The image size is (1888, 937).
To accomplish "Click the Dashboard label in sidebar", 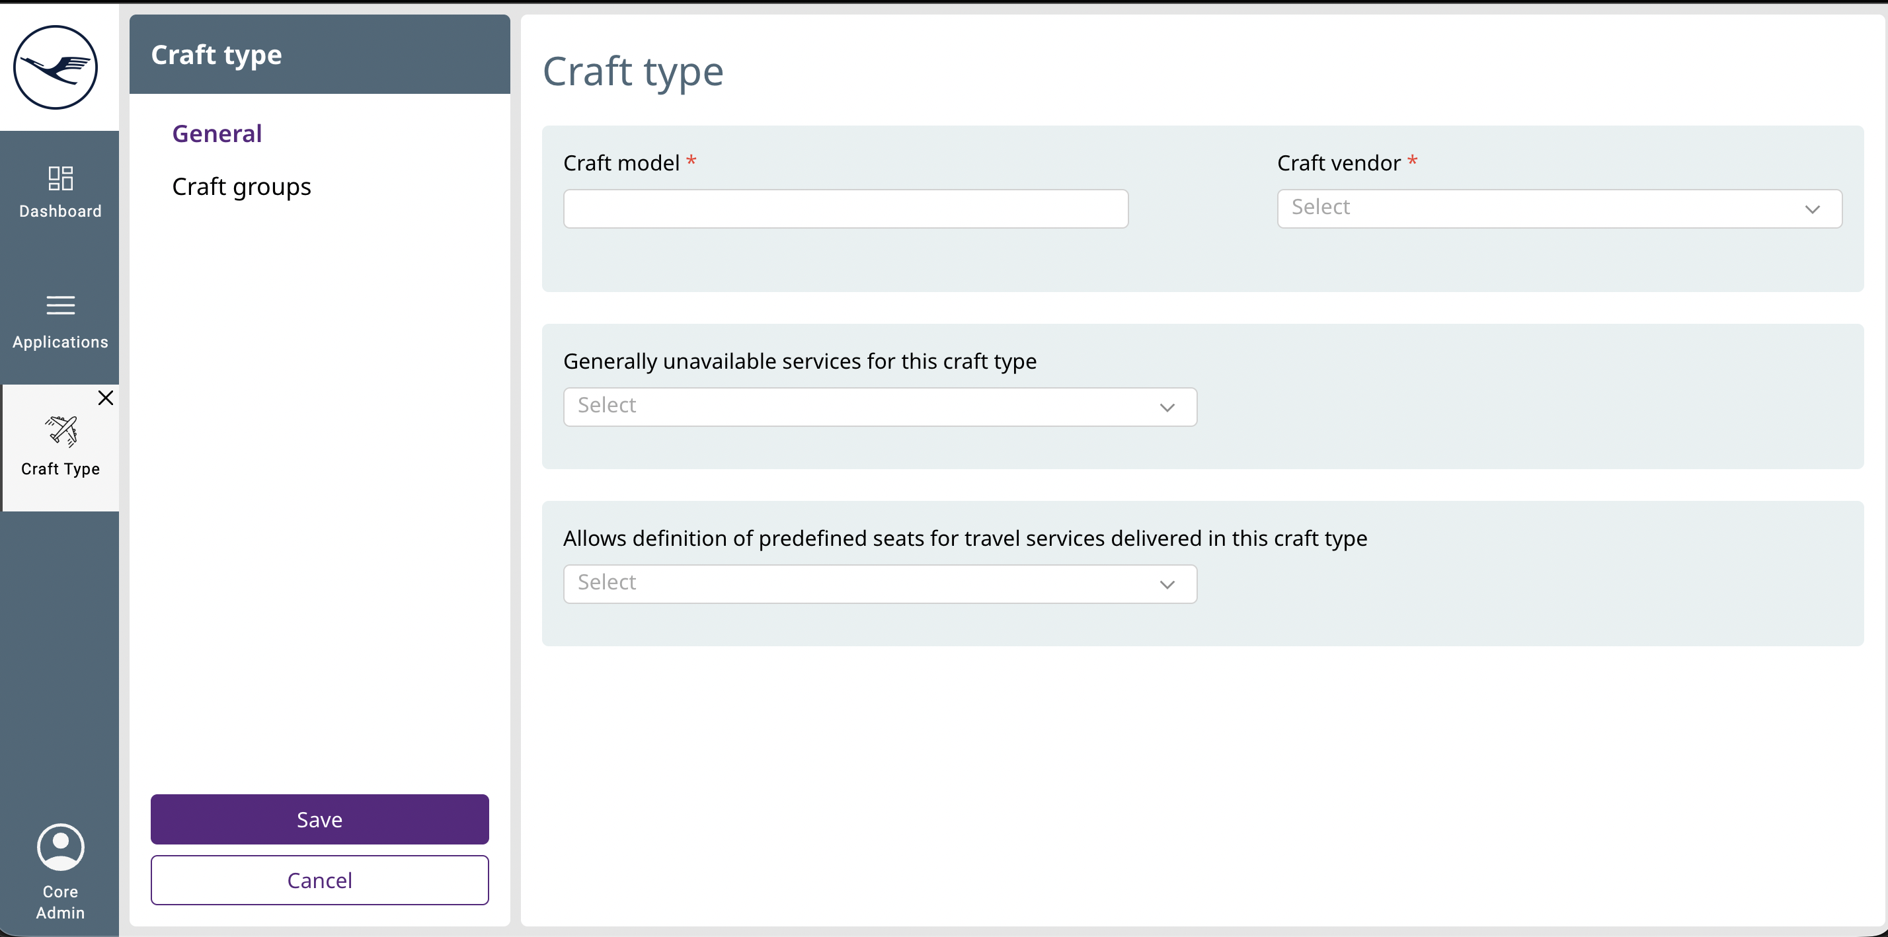I will pos(60,211).
